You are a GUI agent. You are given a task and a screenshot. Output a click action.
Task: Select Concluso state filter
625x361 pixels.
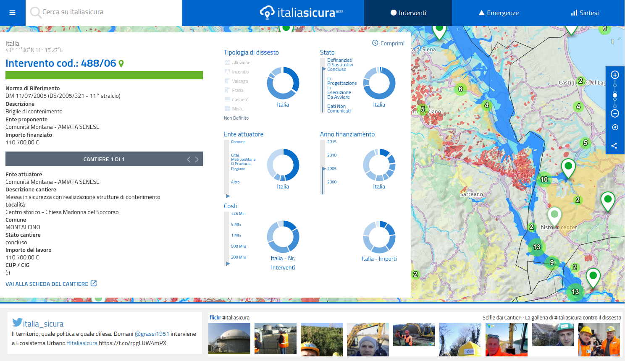pos(337,69)
